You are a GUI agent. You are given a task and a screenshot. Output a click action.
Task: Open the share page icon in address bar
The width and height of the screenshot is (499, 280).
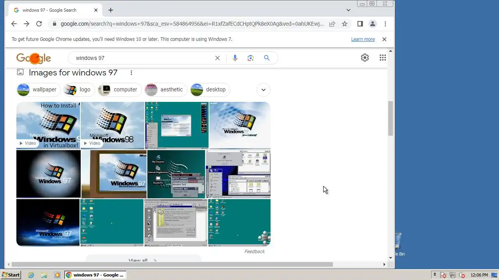[332, 24]
